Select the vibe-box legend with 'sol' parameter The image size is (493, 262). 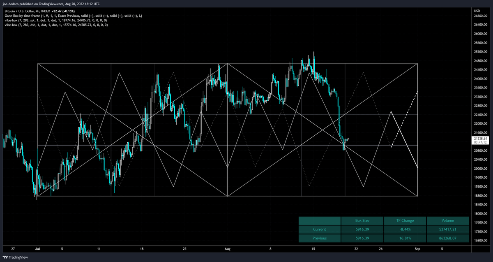(x=55, y=21)
